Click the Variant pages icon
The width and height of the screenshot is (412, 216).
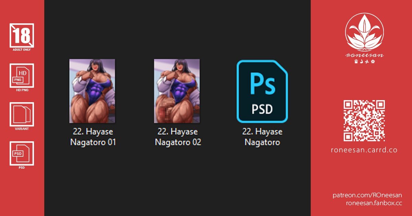coord(22,115)
